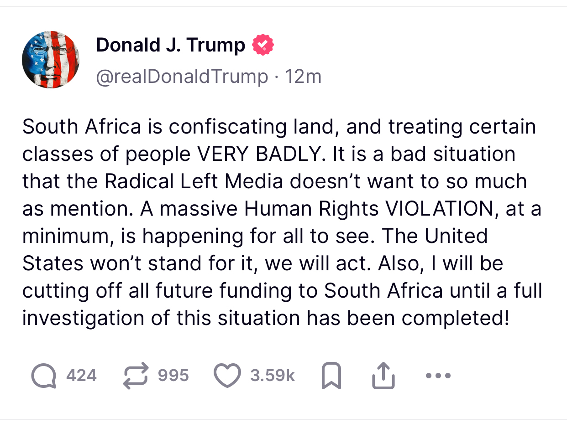Open the reply speech bubble icon
This screenshot has width=567, height=423.
[x=44, y=377]
